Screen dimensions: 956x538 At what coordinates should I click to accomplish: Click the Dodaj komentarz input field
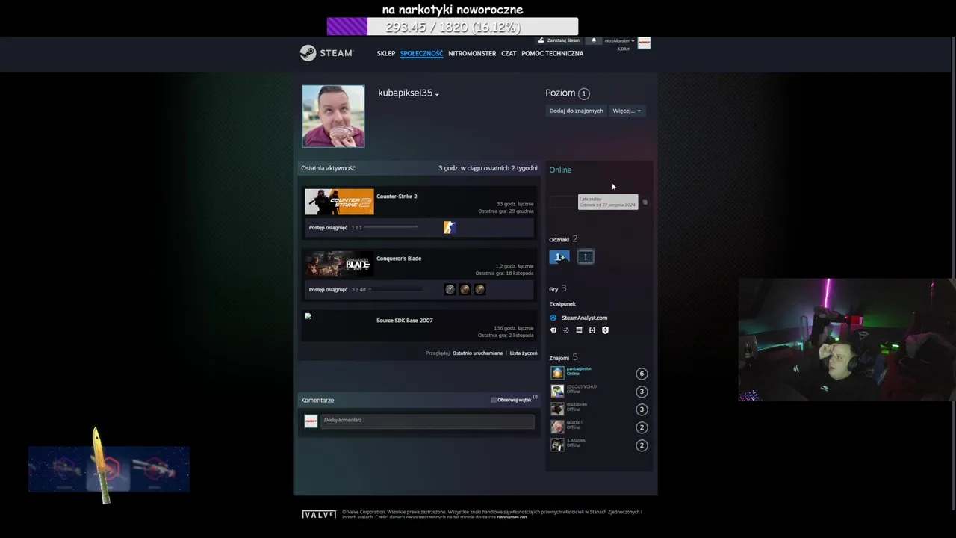point(427,421)
